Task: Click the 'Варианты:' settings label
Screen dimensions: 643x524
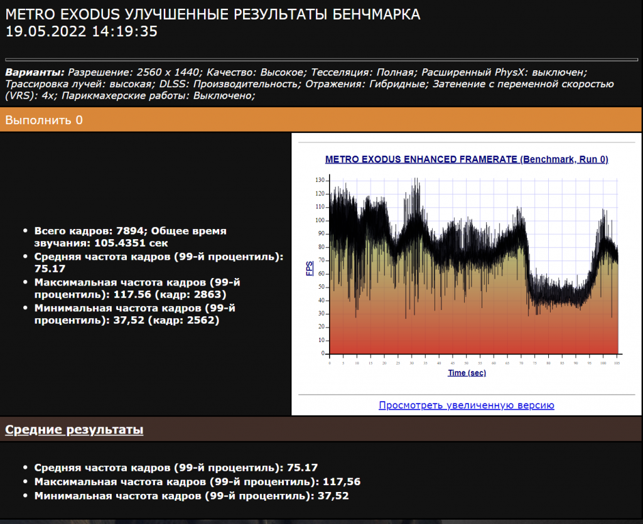Action: [x=35, y=73]
